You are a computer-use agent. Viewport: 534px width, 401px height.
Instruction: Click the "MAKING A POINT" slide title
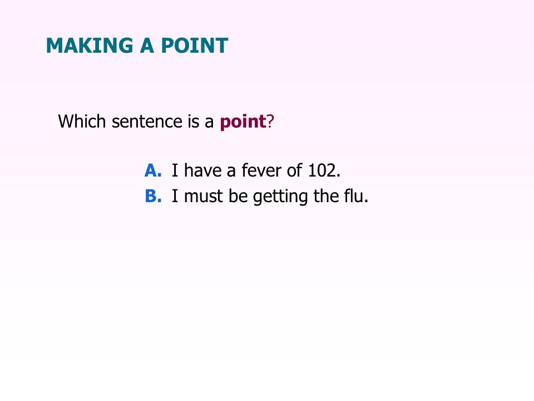(137, 46)
